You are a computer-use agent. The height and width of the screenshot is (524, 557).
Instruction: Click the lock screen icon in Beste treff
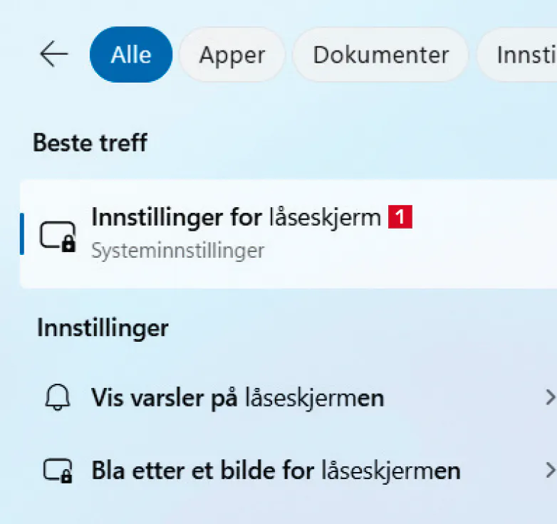pos(58,236)
